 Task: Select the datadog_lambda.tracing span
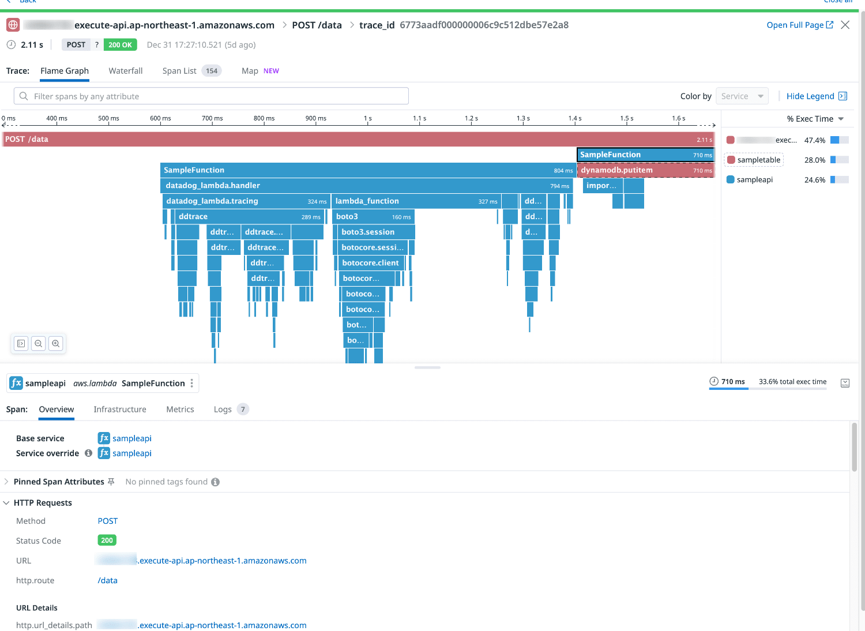pos(246,201)
